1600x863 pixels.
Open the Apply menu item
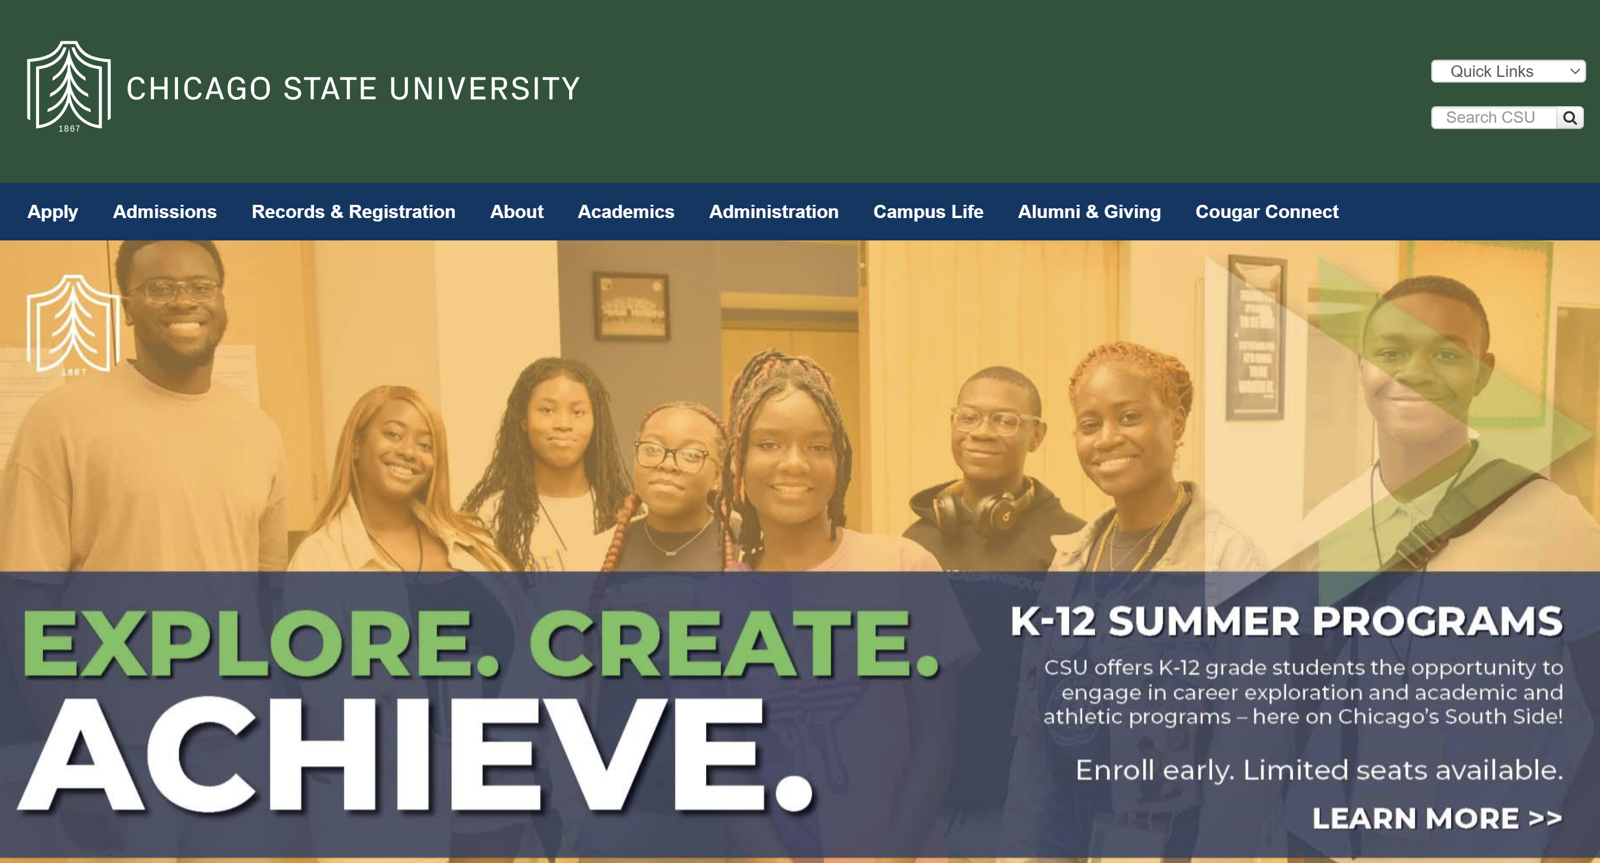tap(53, 212)
